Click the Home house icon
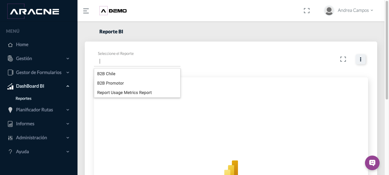This screenshot has height=175, width=389. (10, 45)
